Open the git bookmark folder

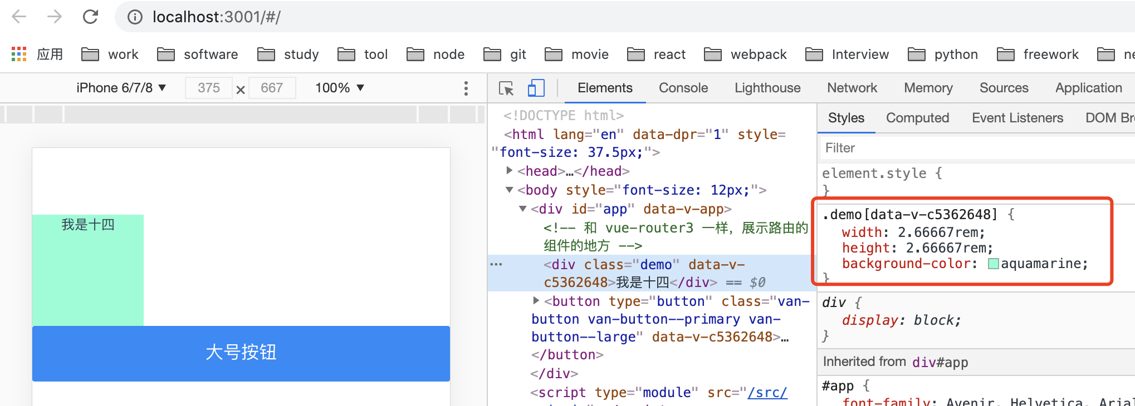pyautogui.click(x=505, y=54)
